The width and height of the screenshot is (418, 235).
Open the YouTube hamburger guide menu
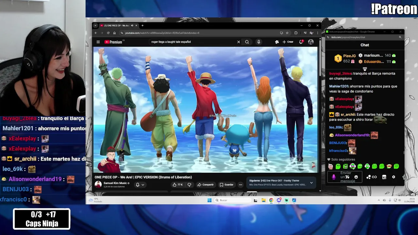pyautogui.click(x=98, y=42)
